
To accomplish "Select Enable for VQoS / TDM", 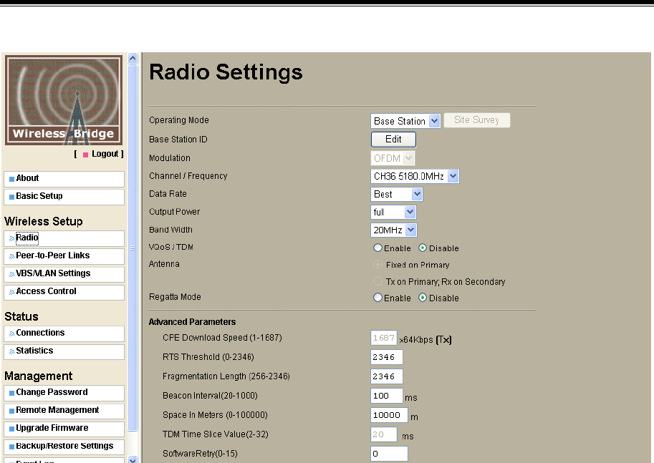I will tap(378, 248).
